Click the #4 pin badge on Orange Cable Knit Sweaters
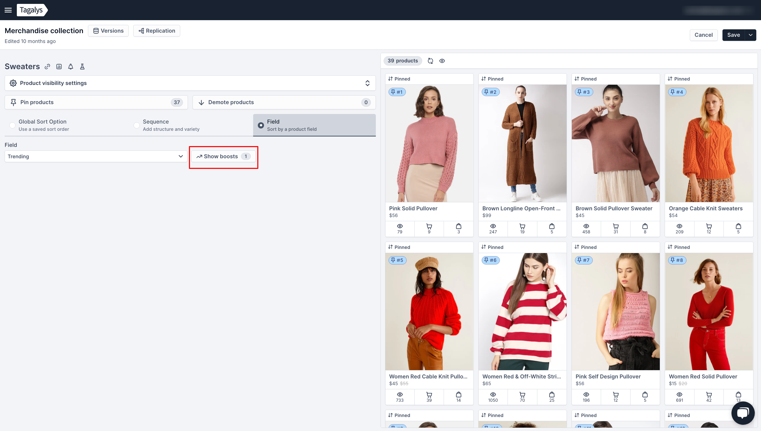 pos(677,92)
